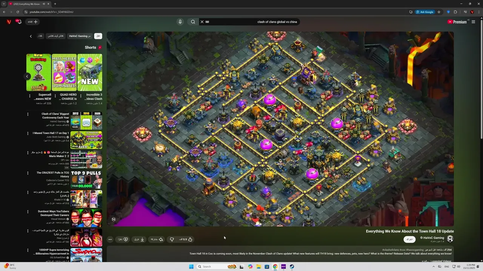This screenshot has width=483, height=271.
Task: Click the Subscribe button
Action: (409, 239)
